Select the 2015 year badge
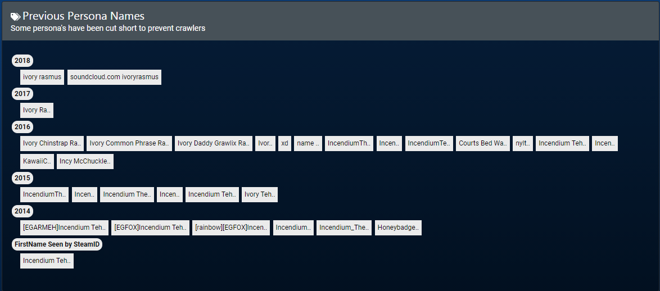 click(22, 178)
